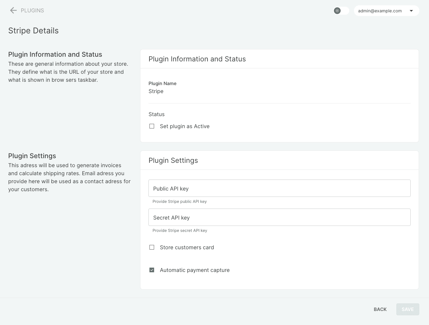Click the 'Provide Stripe public API key' hint
429x325 pixels.
click(x=179, y=202)
